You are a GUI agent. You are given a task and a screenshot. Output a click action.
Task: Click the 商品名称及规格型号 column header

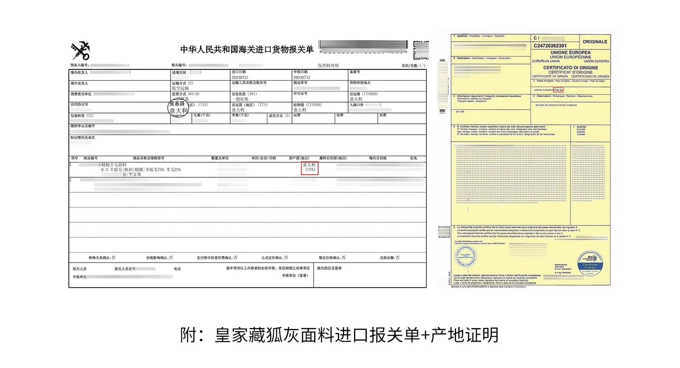coord(149,158)
